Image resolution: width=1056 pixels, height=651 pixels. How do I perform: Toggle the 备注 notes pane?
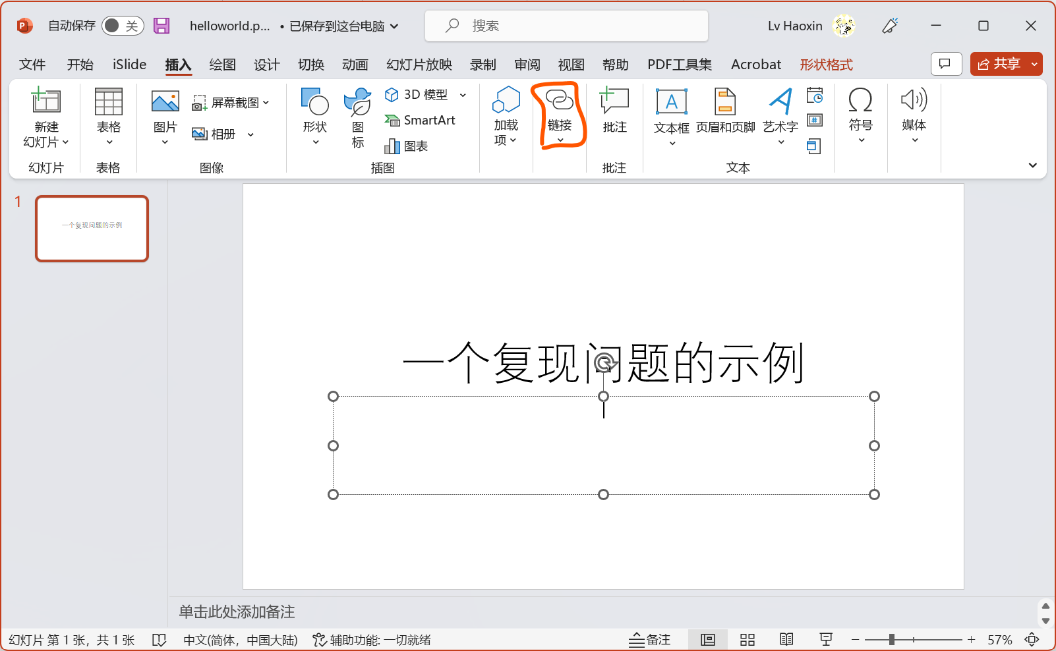pyautogui.click(x=649, y=640)
